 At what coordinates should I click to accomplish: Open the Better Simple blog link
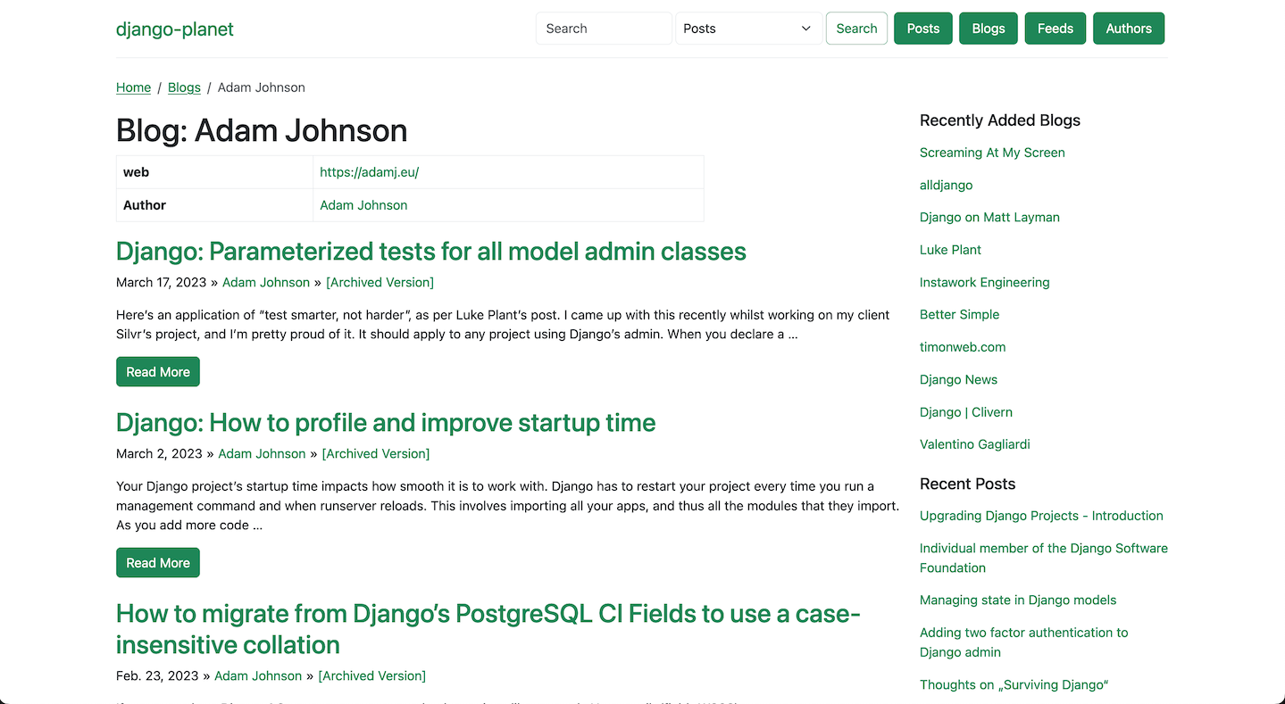[x=960, y=314]
